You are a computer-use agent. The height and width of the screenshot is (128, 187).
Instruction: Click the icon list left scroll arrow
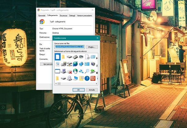[x=56, y=84]
